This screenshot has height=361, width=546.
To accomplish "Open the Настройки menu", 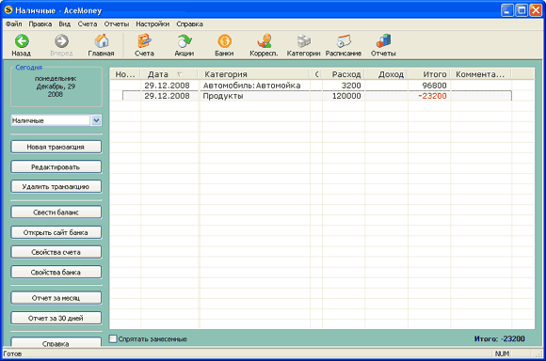I will click(x=153, y=24).
